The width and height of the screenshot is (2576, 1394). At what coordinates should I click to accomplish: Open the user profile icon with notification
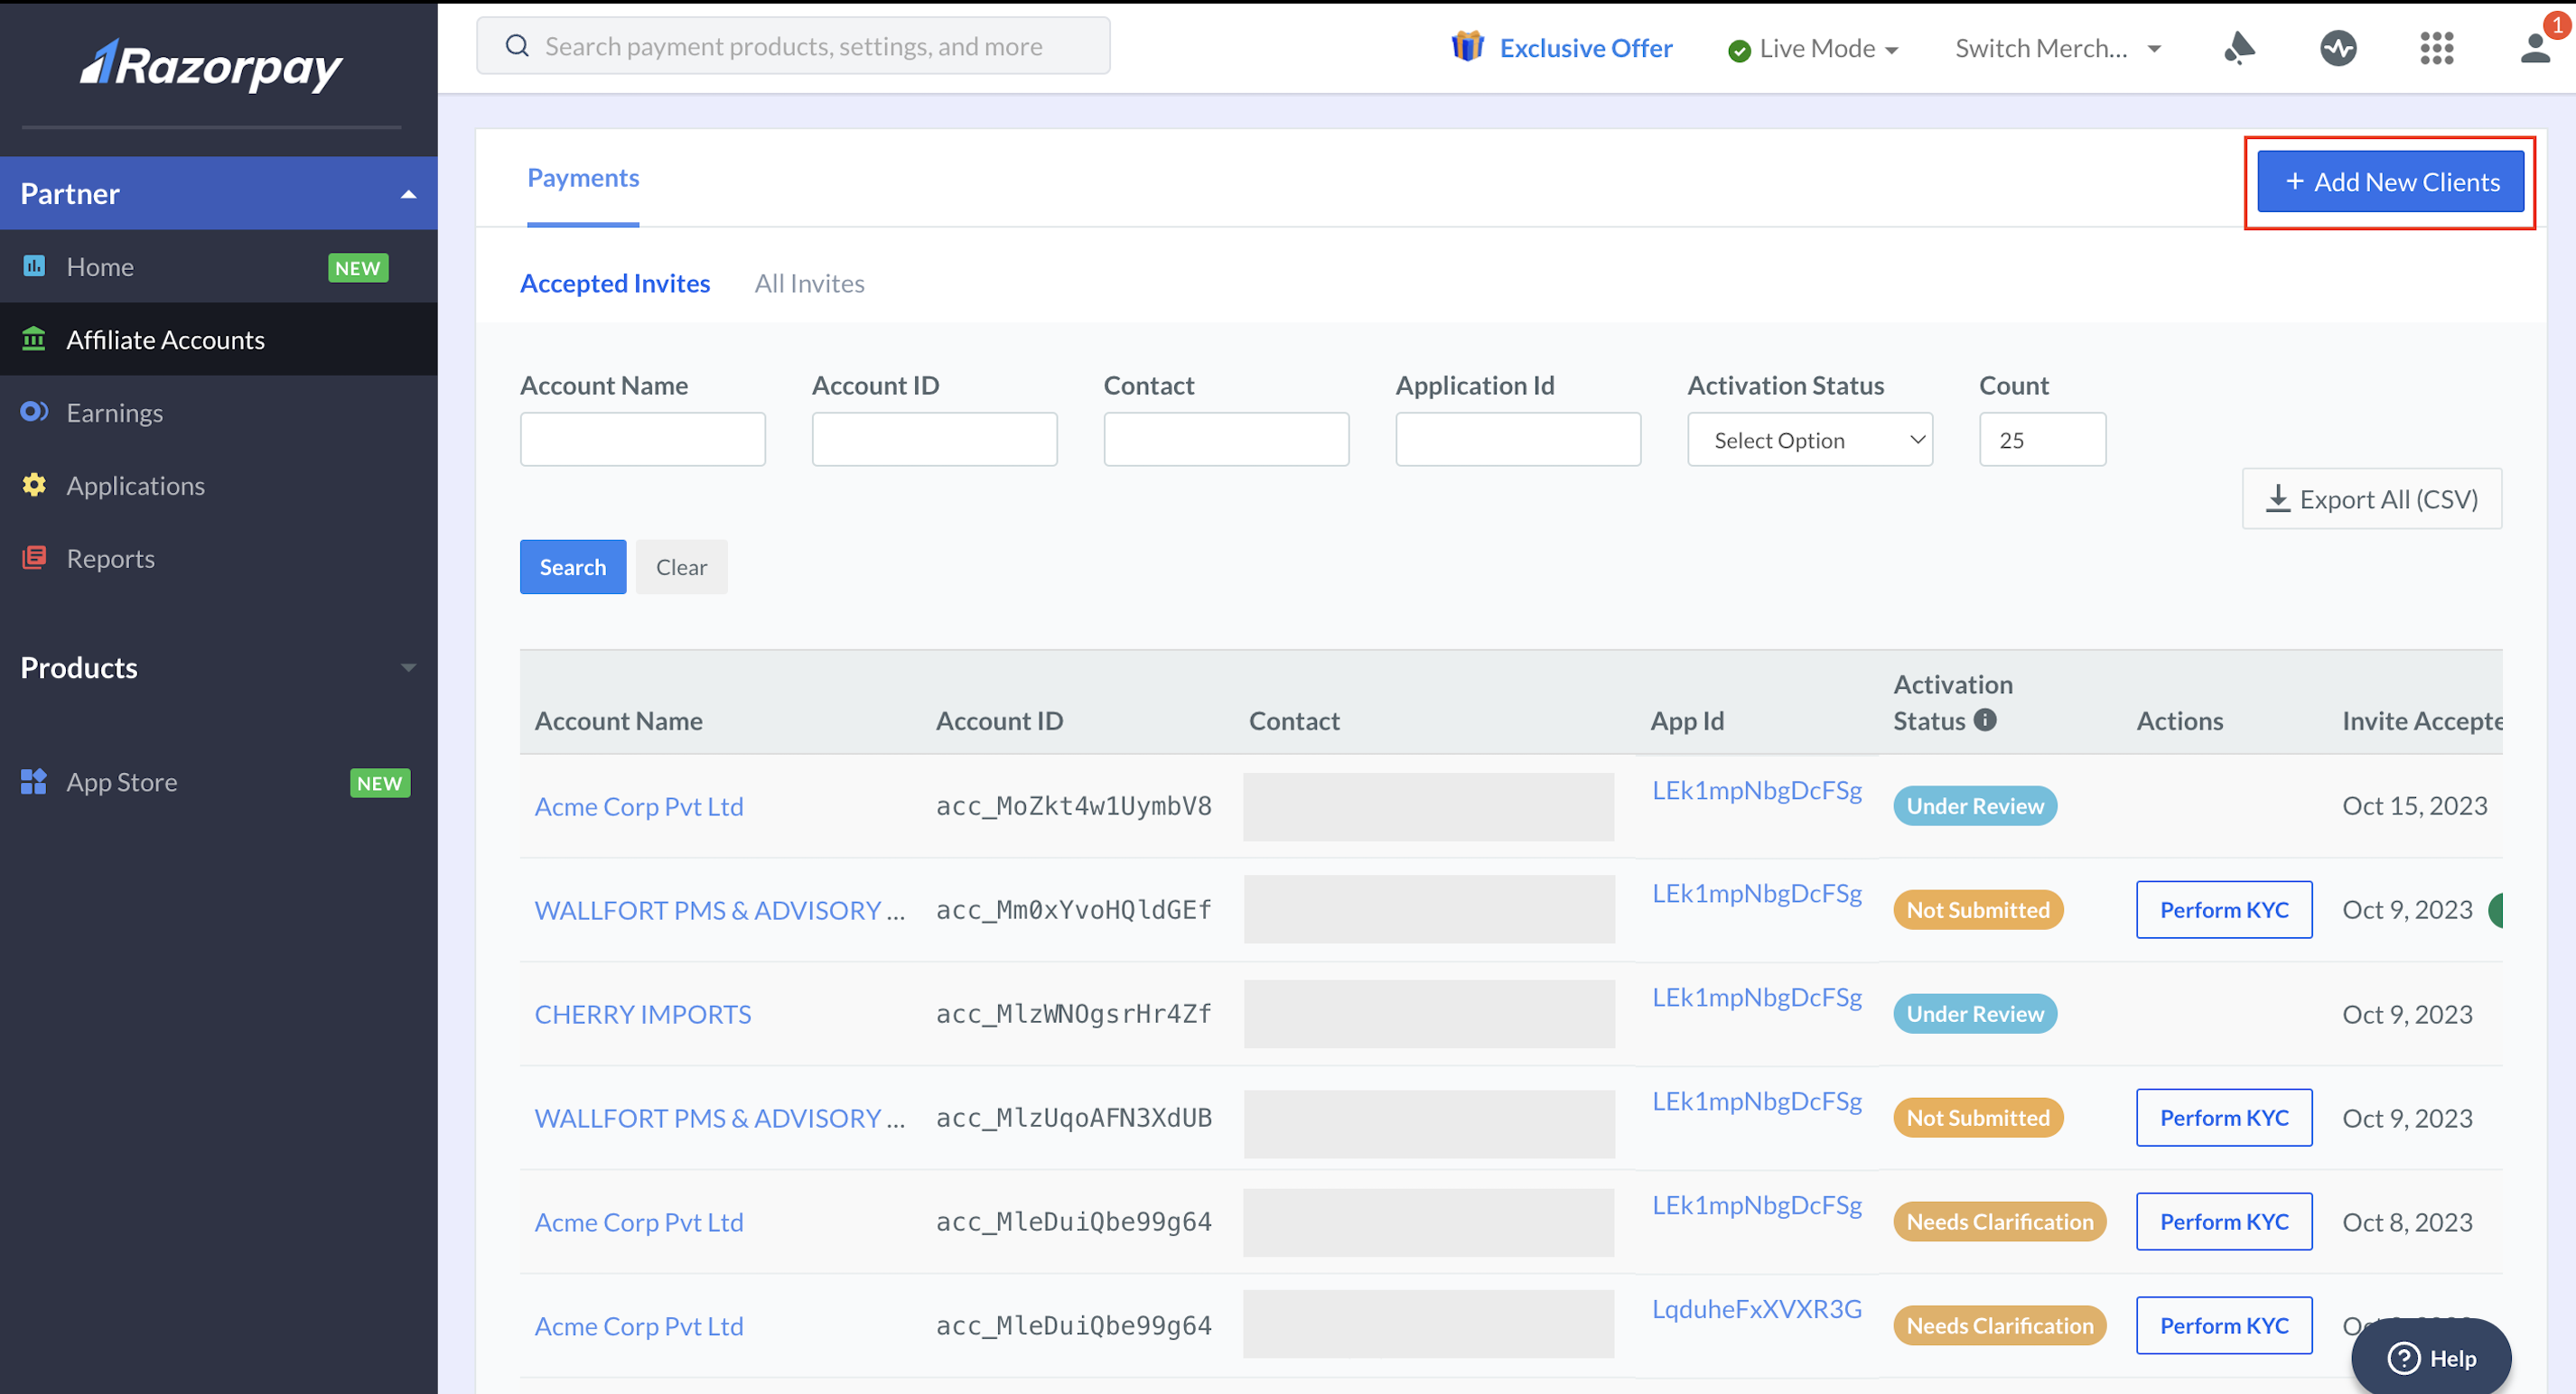[x=2535, y=47]
